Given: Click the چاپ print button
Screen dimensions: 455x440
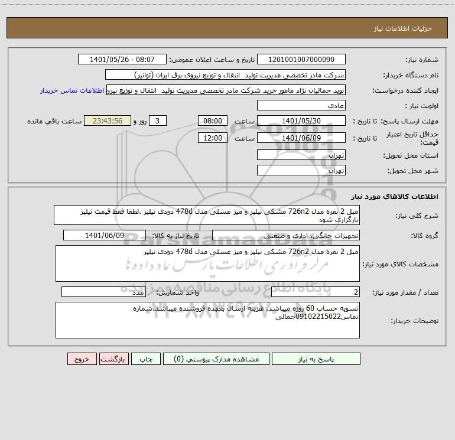Looking at the screenshot, I should 146,359.
